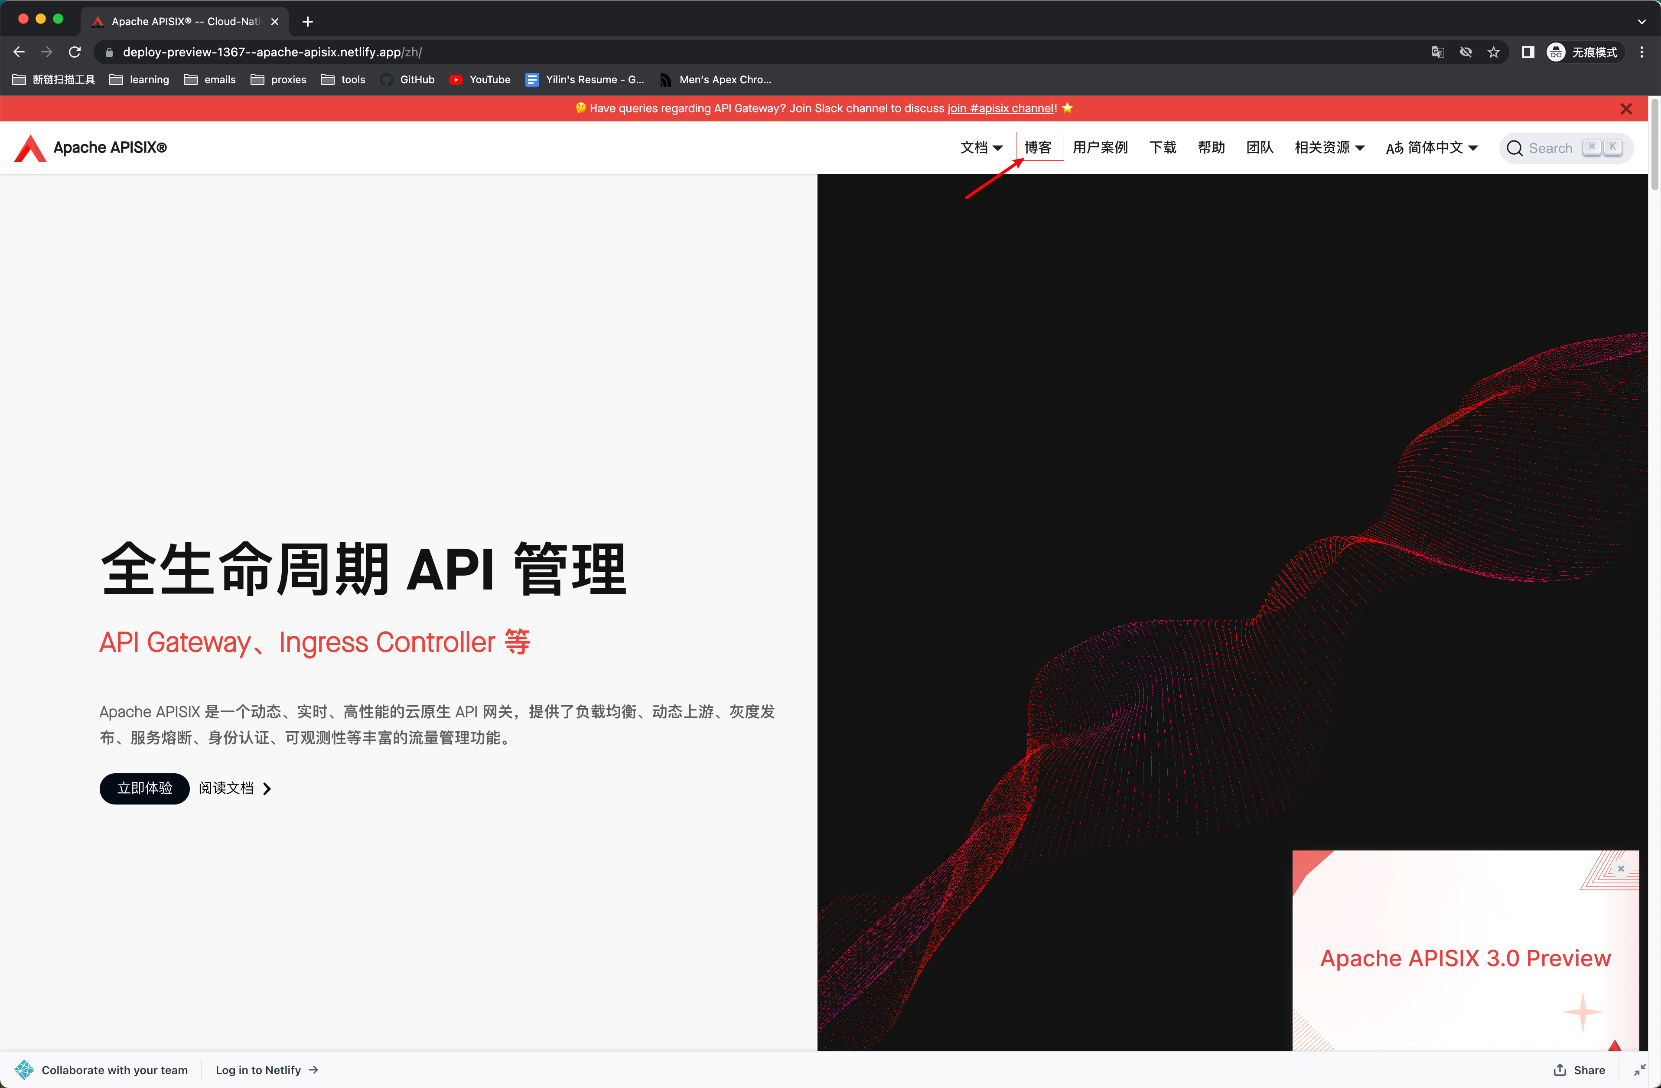Click the browser reload icon

(75, 52)
